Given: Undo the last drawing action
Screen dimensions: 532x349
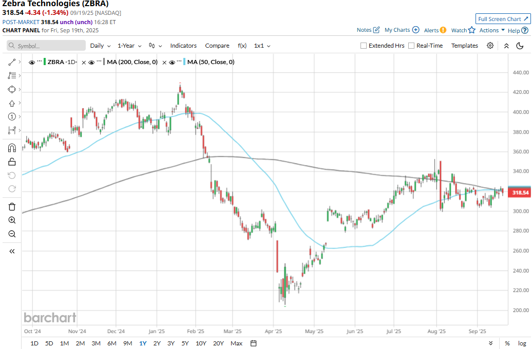Looking at the screenshot, I should (x=12, y=175).
